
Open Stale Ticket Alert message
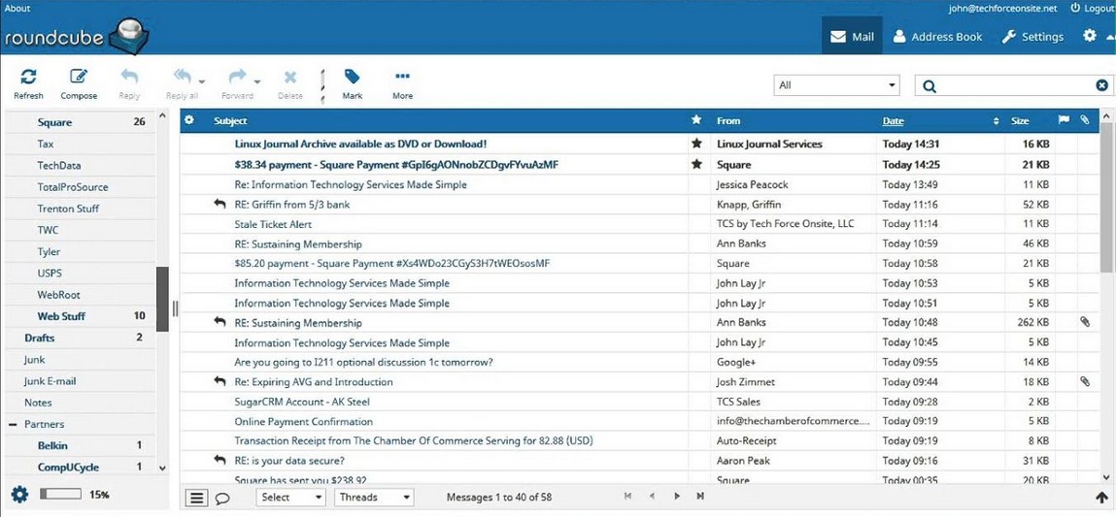tap(273, 224)
